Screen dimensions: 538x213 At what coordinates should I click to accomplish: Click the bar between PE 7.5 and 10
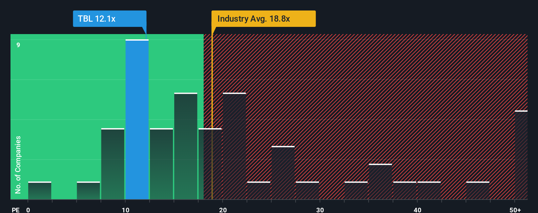(113, 164)
